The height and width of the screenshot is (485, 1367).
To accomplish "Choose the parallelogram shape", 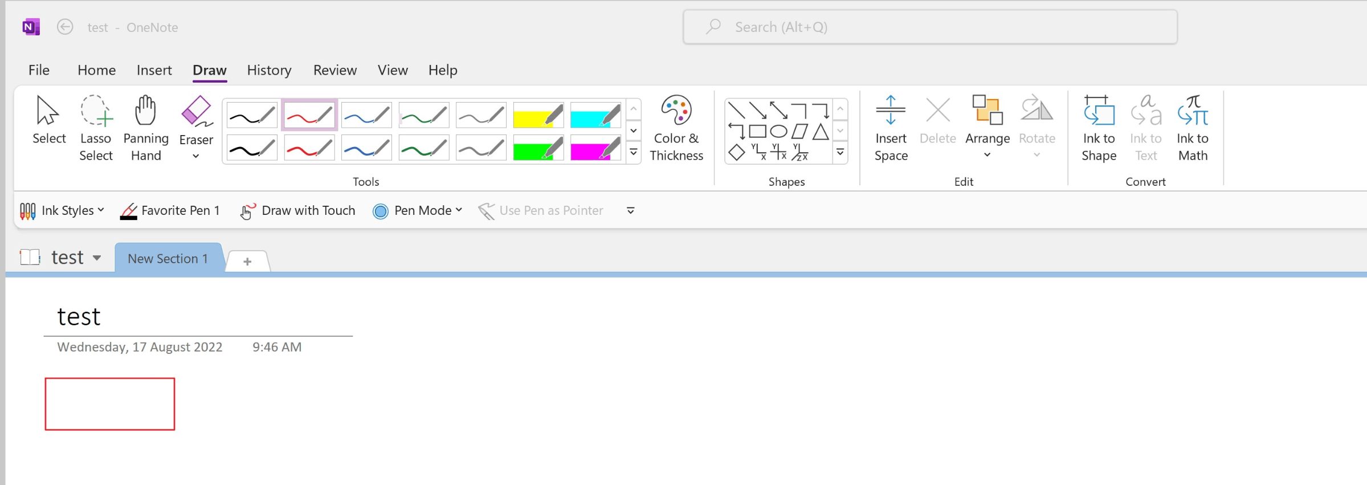I will 799,132.
